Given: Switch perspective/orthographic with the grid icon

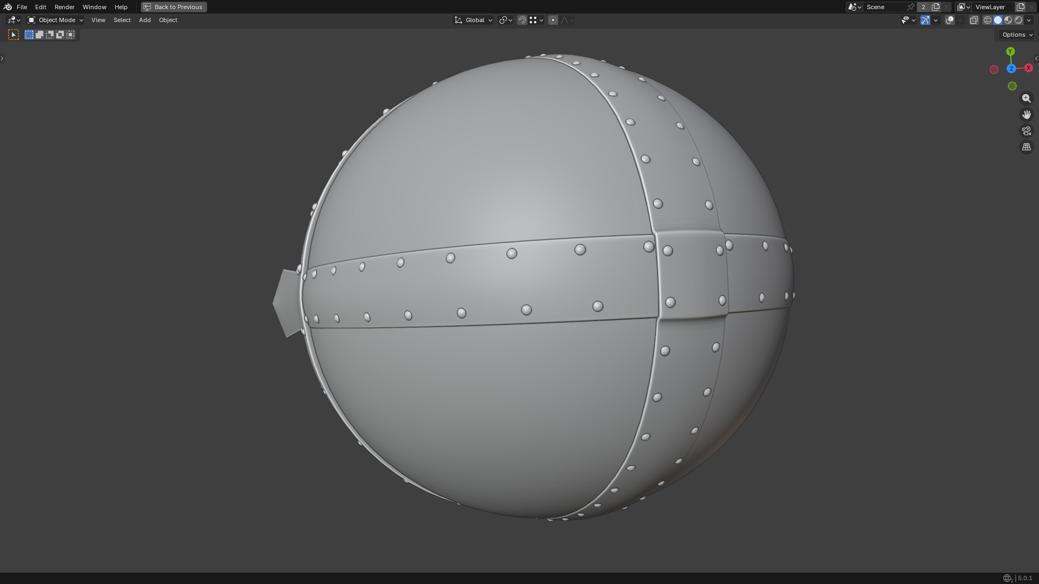Looking at the screenshot, I should click(1026, 147).
